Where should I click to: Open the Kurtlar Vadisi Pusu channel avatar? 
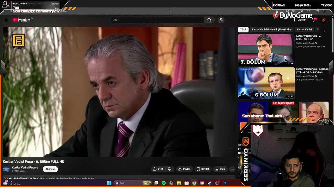(6, 169)
